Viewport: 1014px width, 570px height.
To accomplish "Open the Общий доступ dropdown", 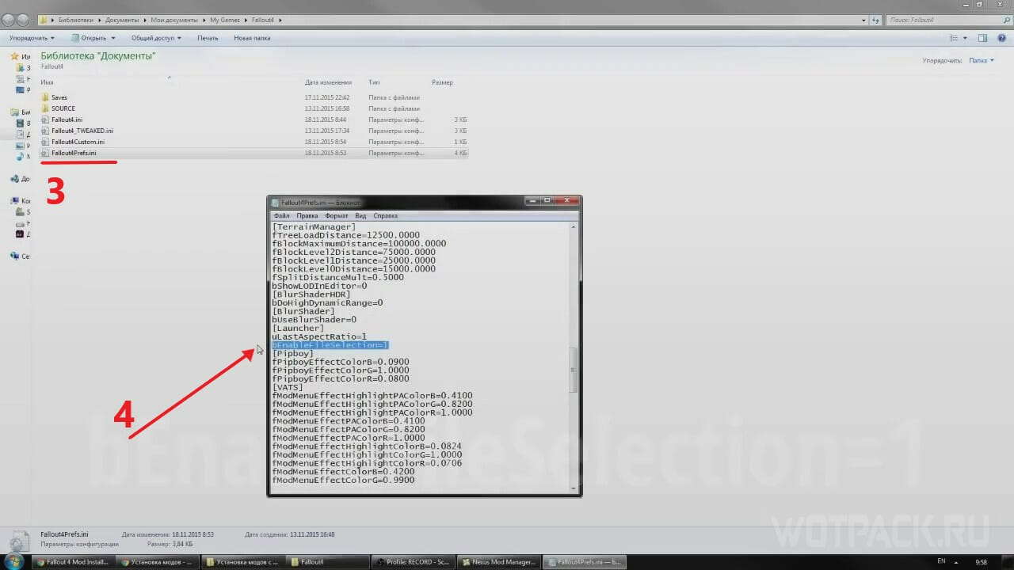I will [156, 38].
